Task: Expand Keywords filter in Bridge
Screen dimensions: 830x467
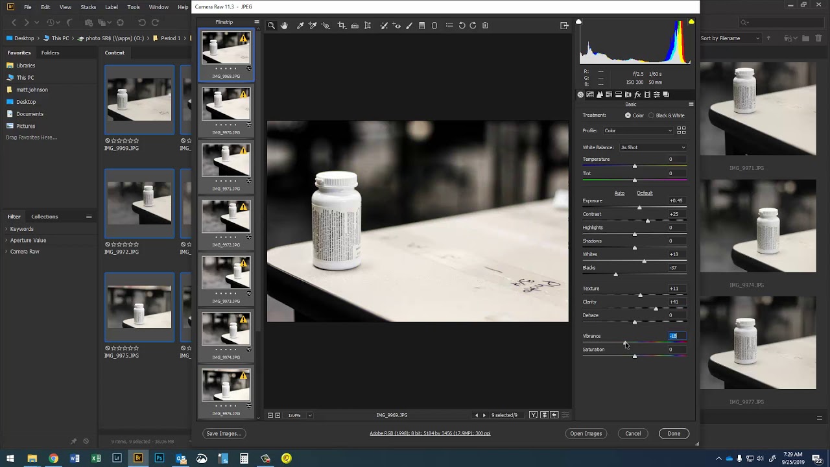Action: [x=6, y=229]
